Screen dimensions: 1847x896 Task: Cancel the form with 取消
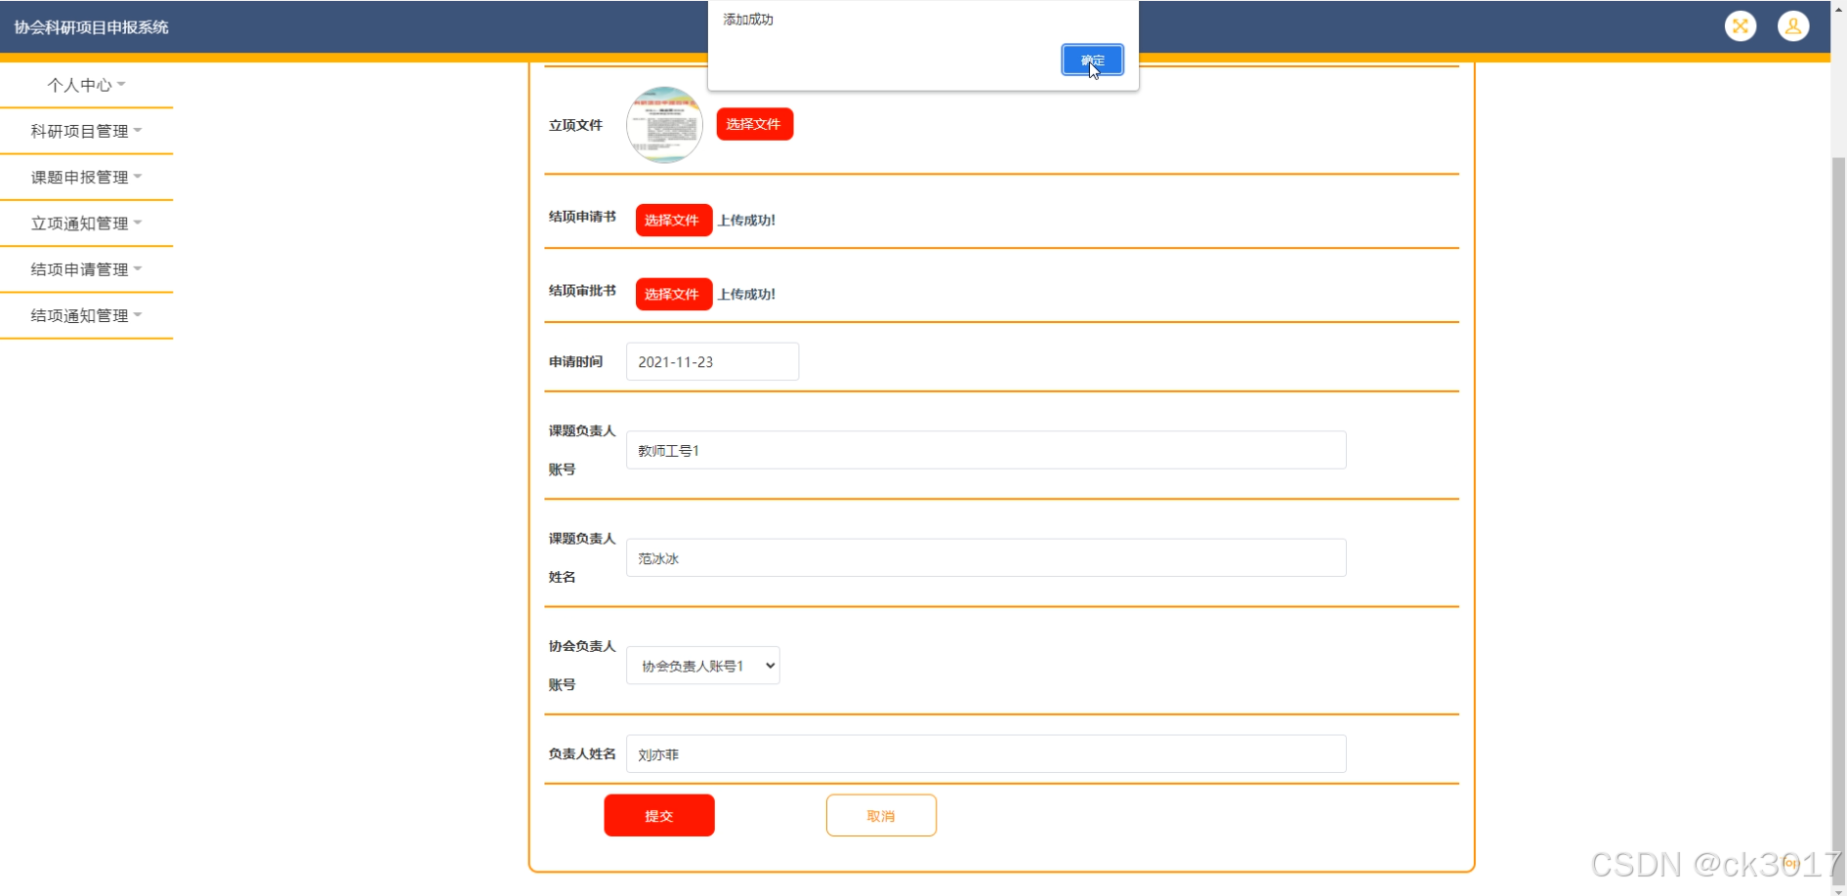tap(881, 815)
